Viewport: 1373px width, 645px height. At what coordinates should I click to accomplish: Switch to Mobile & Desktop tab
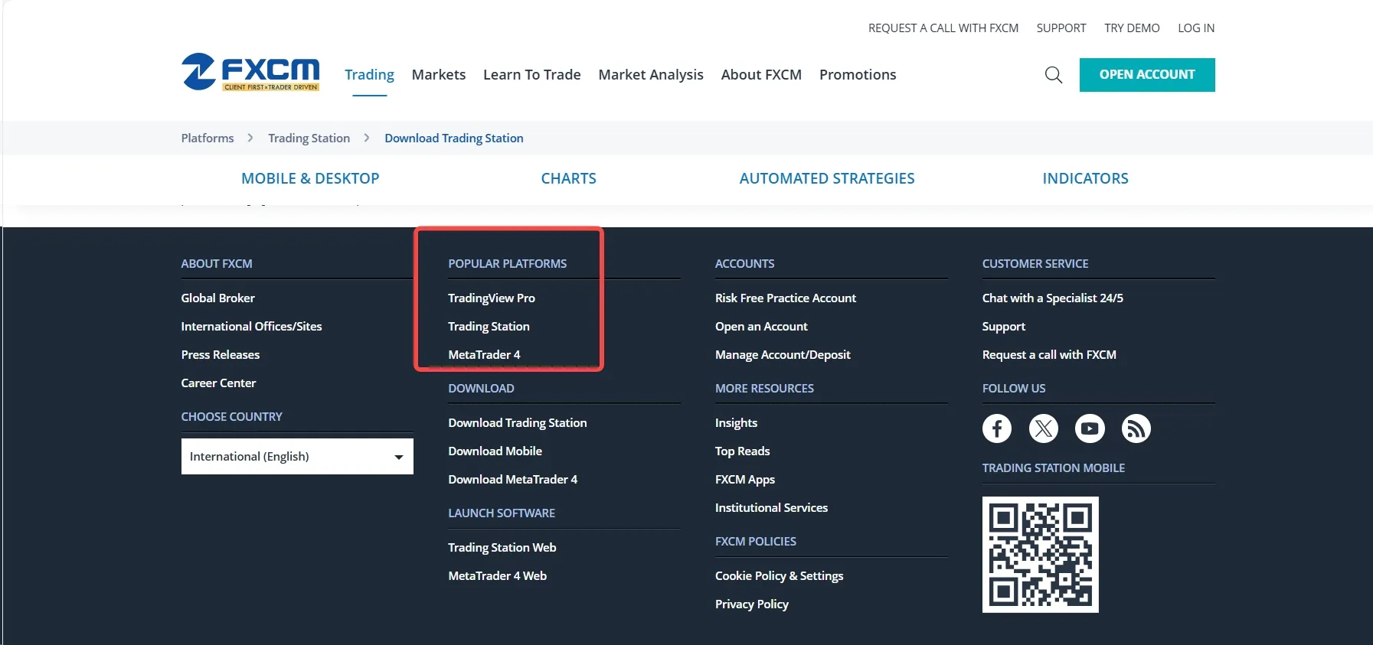click(310, 178)
